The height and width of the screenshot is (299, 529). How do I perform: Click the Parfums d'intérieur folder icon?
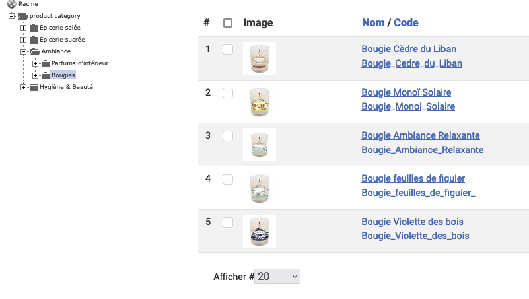46,63
